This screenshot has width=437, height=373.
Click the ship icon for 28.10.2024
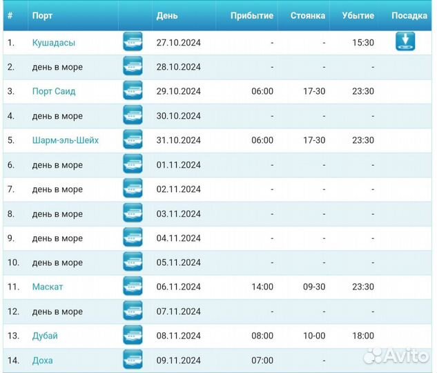point(133,66)
